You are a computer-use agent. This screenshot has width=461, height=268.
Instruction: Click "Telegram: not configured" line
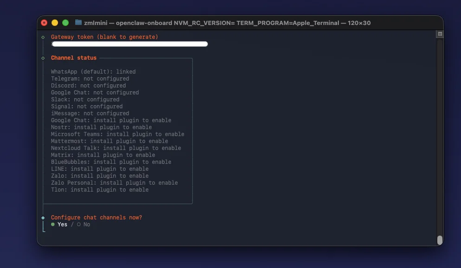click(x=90, y=79)
